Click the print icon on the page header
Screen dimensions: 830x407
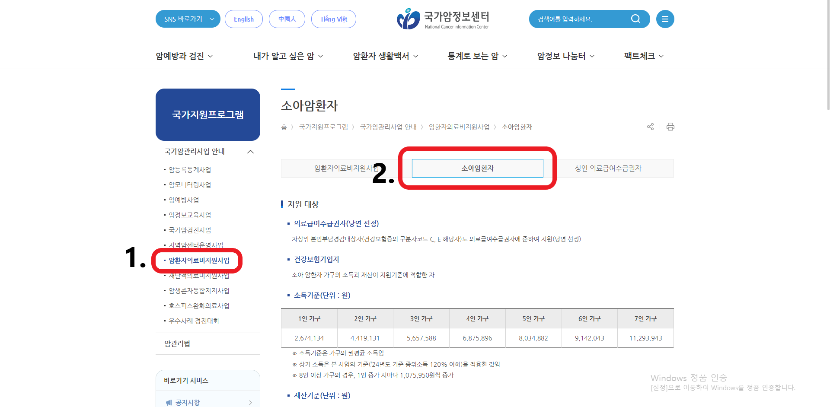pos(670,127)
